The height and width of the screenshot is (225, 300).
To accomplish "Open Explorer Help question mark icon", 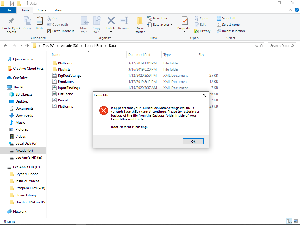I will [296, 10].
